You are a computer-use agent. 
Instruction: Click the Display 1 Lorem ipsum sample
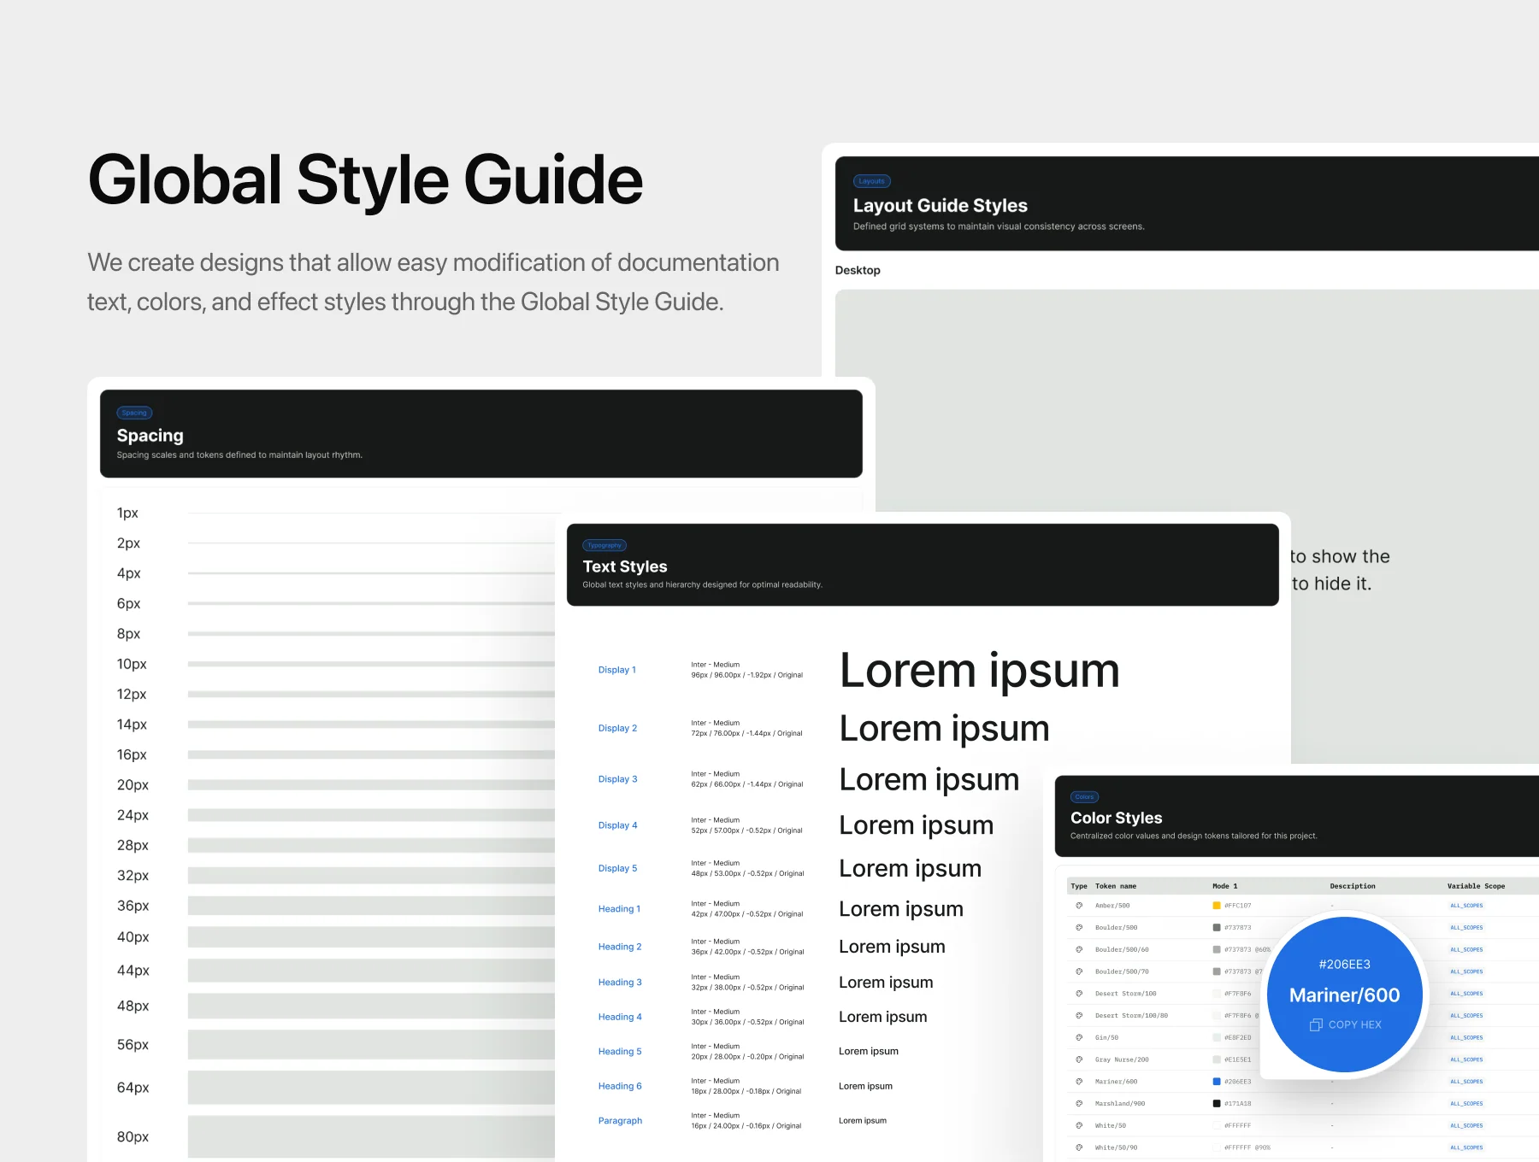(980, 671)
